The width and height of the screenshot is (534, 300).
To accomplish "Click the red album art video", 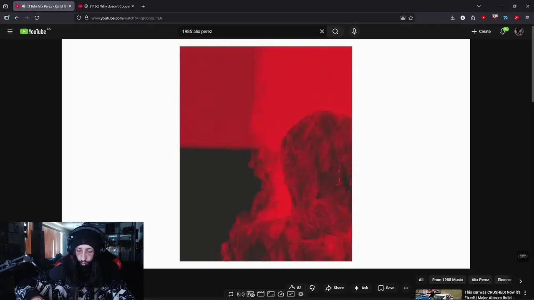I will tap(266, 154).
